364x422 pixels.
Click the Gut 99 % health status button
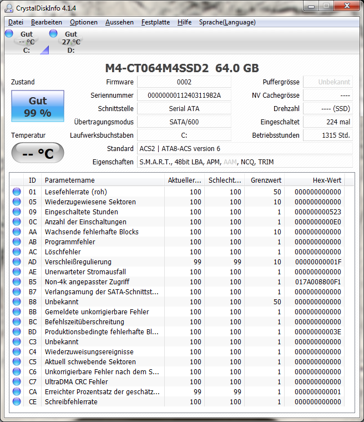pyautogui.click(x=38, y=106)
